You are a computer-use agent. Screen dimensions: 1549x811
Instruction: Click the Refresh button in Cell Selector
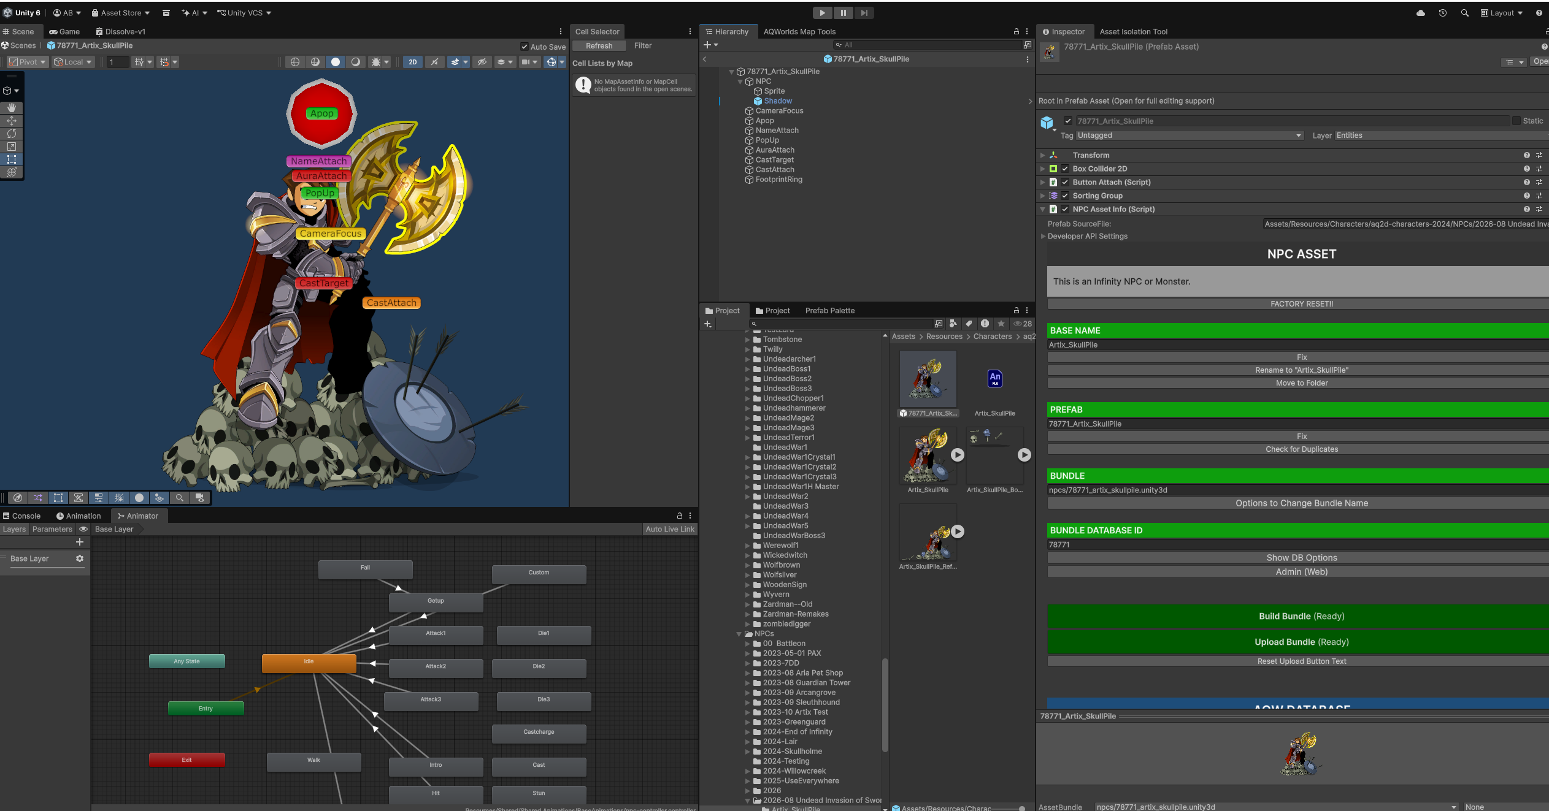point(599,46)
